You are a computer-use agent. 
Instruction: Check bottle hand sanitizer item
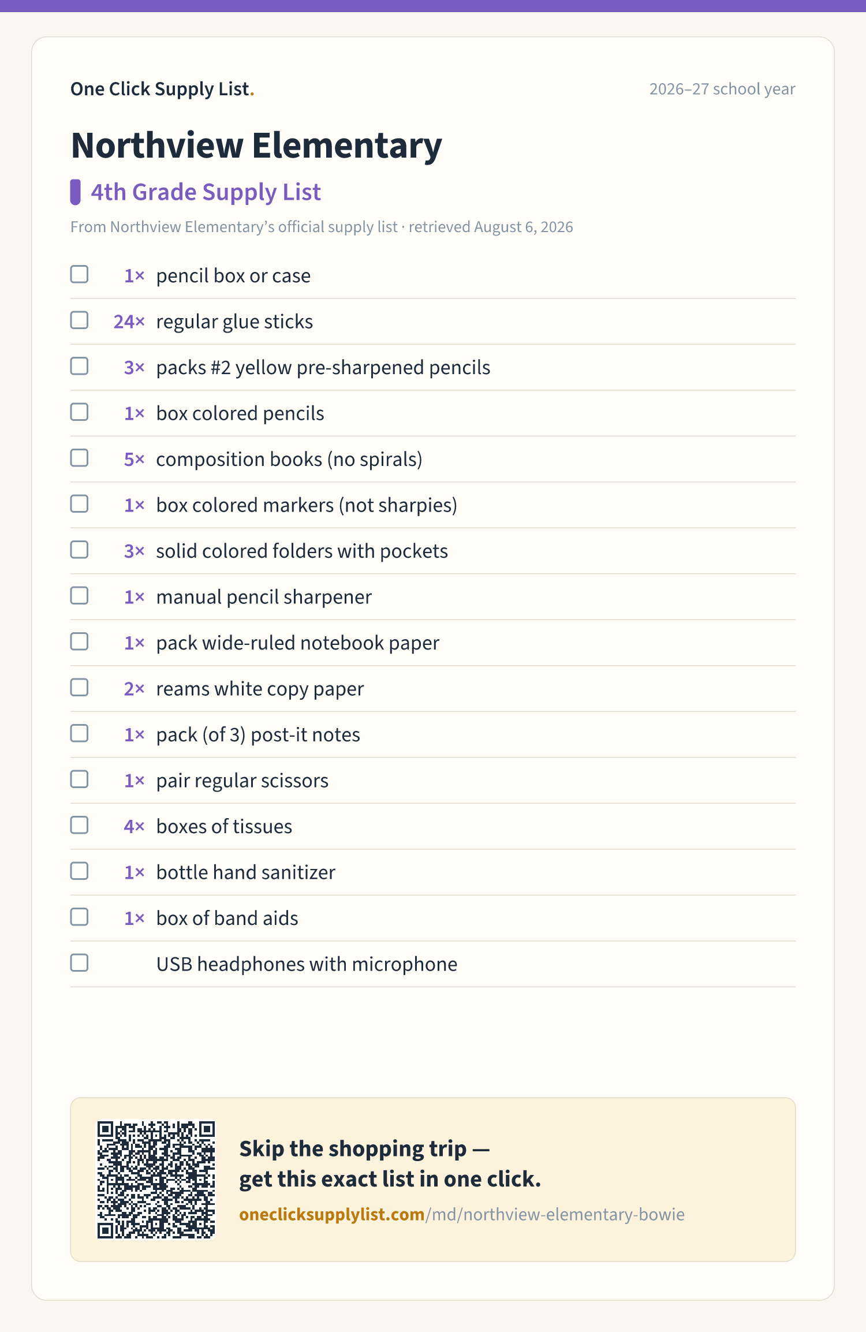[79, 871]
